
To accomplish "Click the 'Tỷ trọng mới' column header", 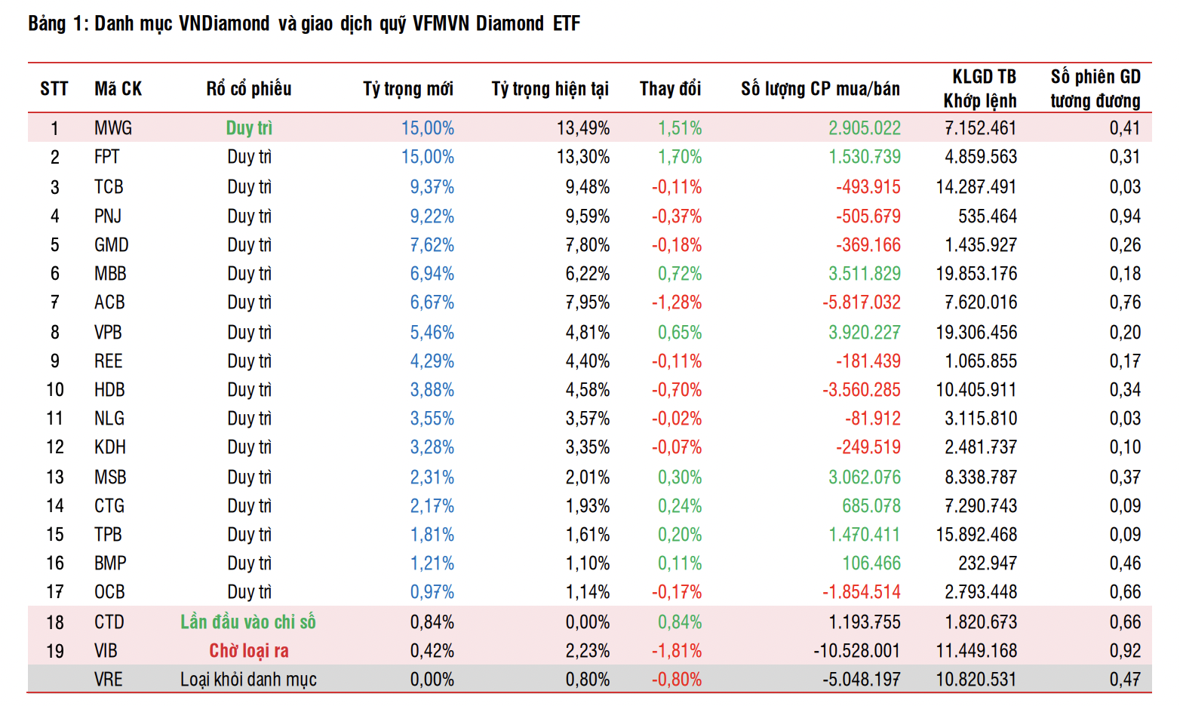I will point(408,89).
